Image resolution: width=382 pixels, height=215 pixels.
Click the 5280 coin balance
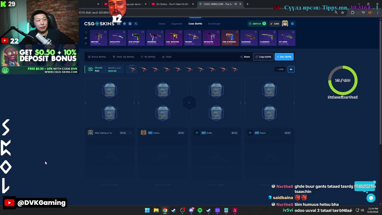click(275, 24)
